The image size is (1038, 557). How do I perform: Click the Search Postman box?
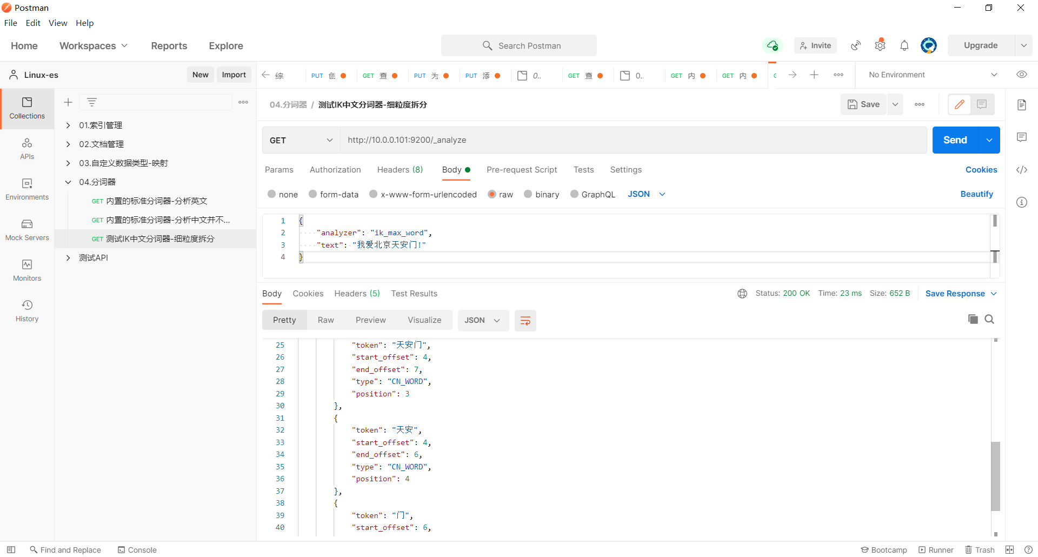(519, 45)
